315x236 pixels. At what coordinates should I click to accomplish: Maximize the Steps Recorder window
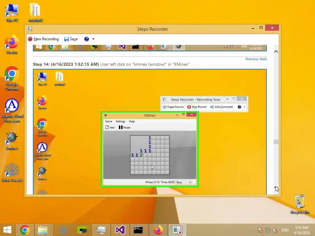(261, 28)
